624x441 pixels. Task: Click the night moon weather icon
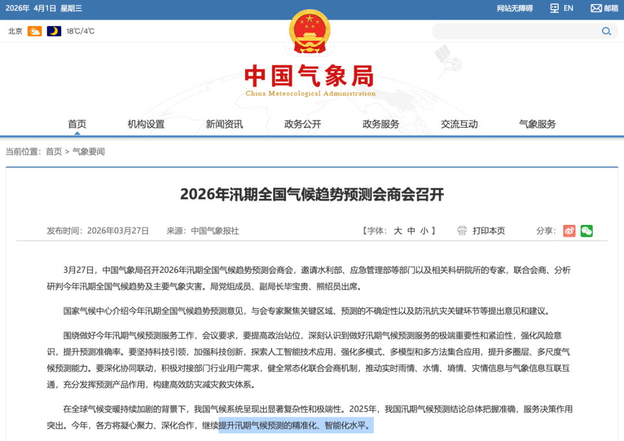[54, 31]
